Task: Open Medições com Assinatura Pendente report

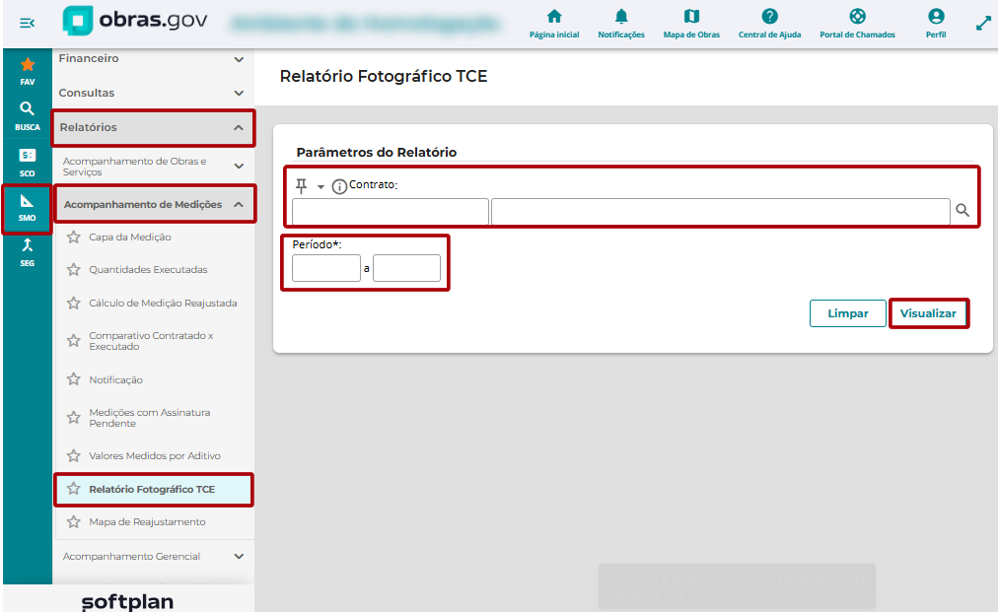Action: tap(150, 418)
